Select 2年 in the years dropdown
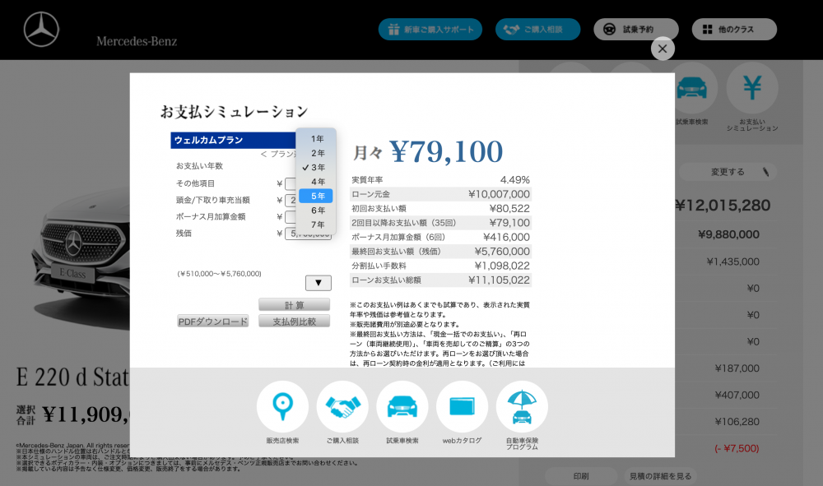The image size is (823, 486). pyautogui.click(x=316, y=153)
